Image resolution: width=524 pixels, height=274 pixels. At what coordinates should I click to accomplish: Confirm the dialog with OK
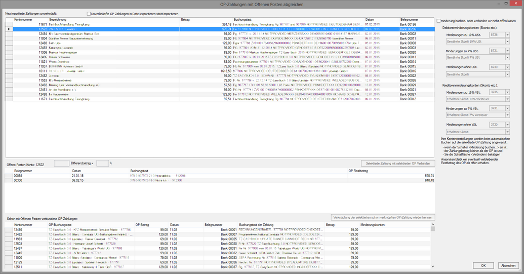tap(483, 265)
